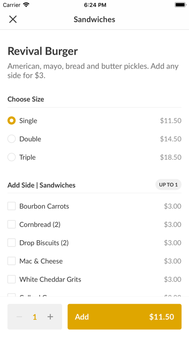Tap the Revival Burger title
Screen dimensions: 189x337
tap(42, 51)
